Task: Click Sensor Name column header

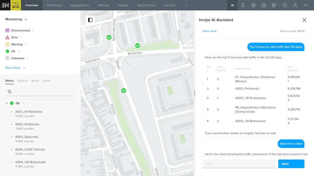Action: point(243,68)
